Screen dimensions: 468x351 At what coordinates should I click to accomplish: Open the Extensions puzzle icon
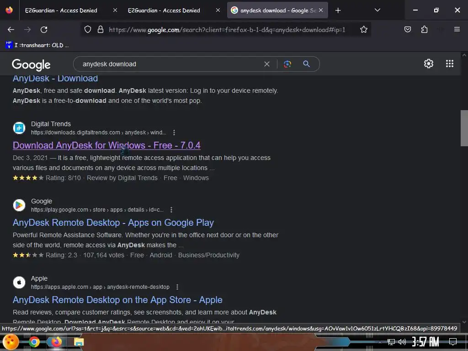[x=424, y=29]
